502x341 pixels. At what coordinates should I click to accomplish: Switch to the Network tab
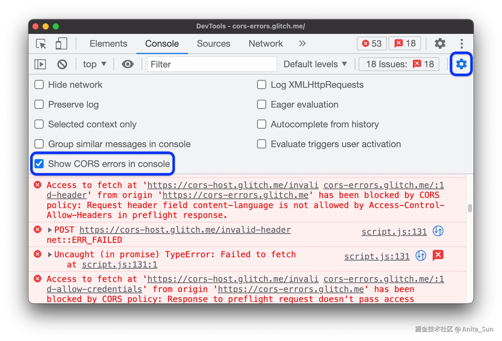coord(265,44)
